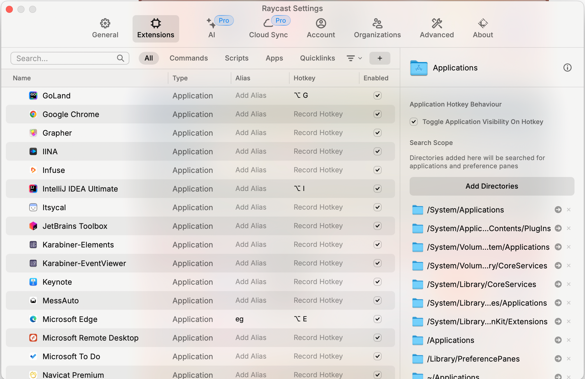585x379 pixels.
Task: Click the Karabiner-Elements app icon
Action: [x=33, y=245]
